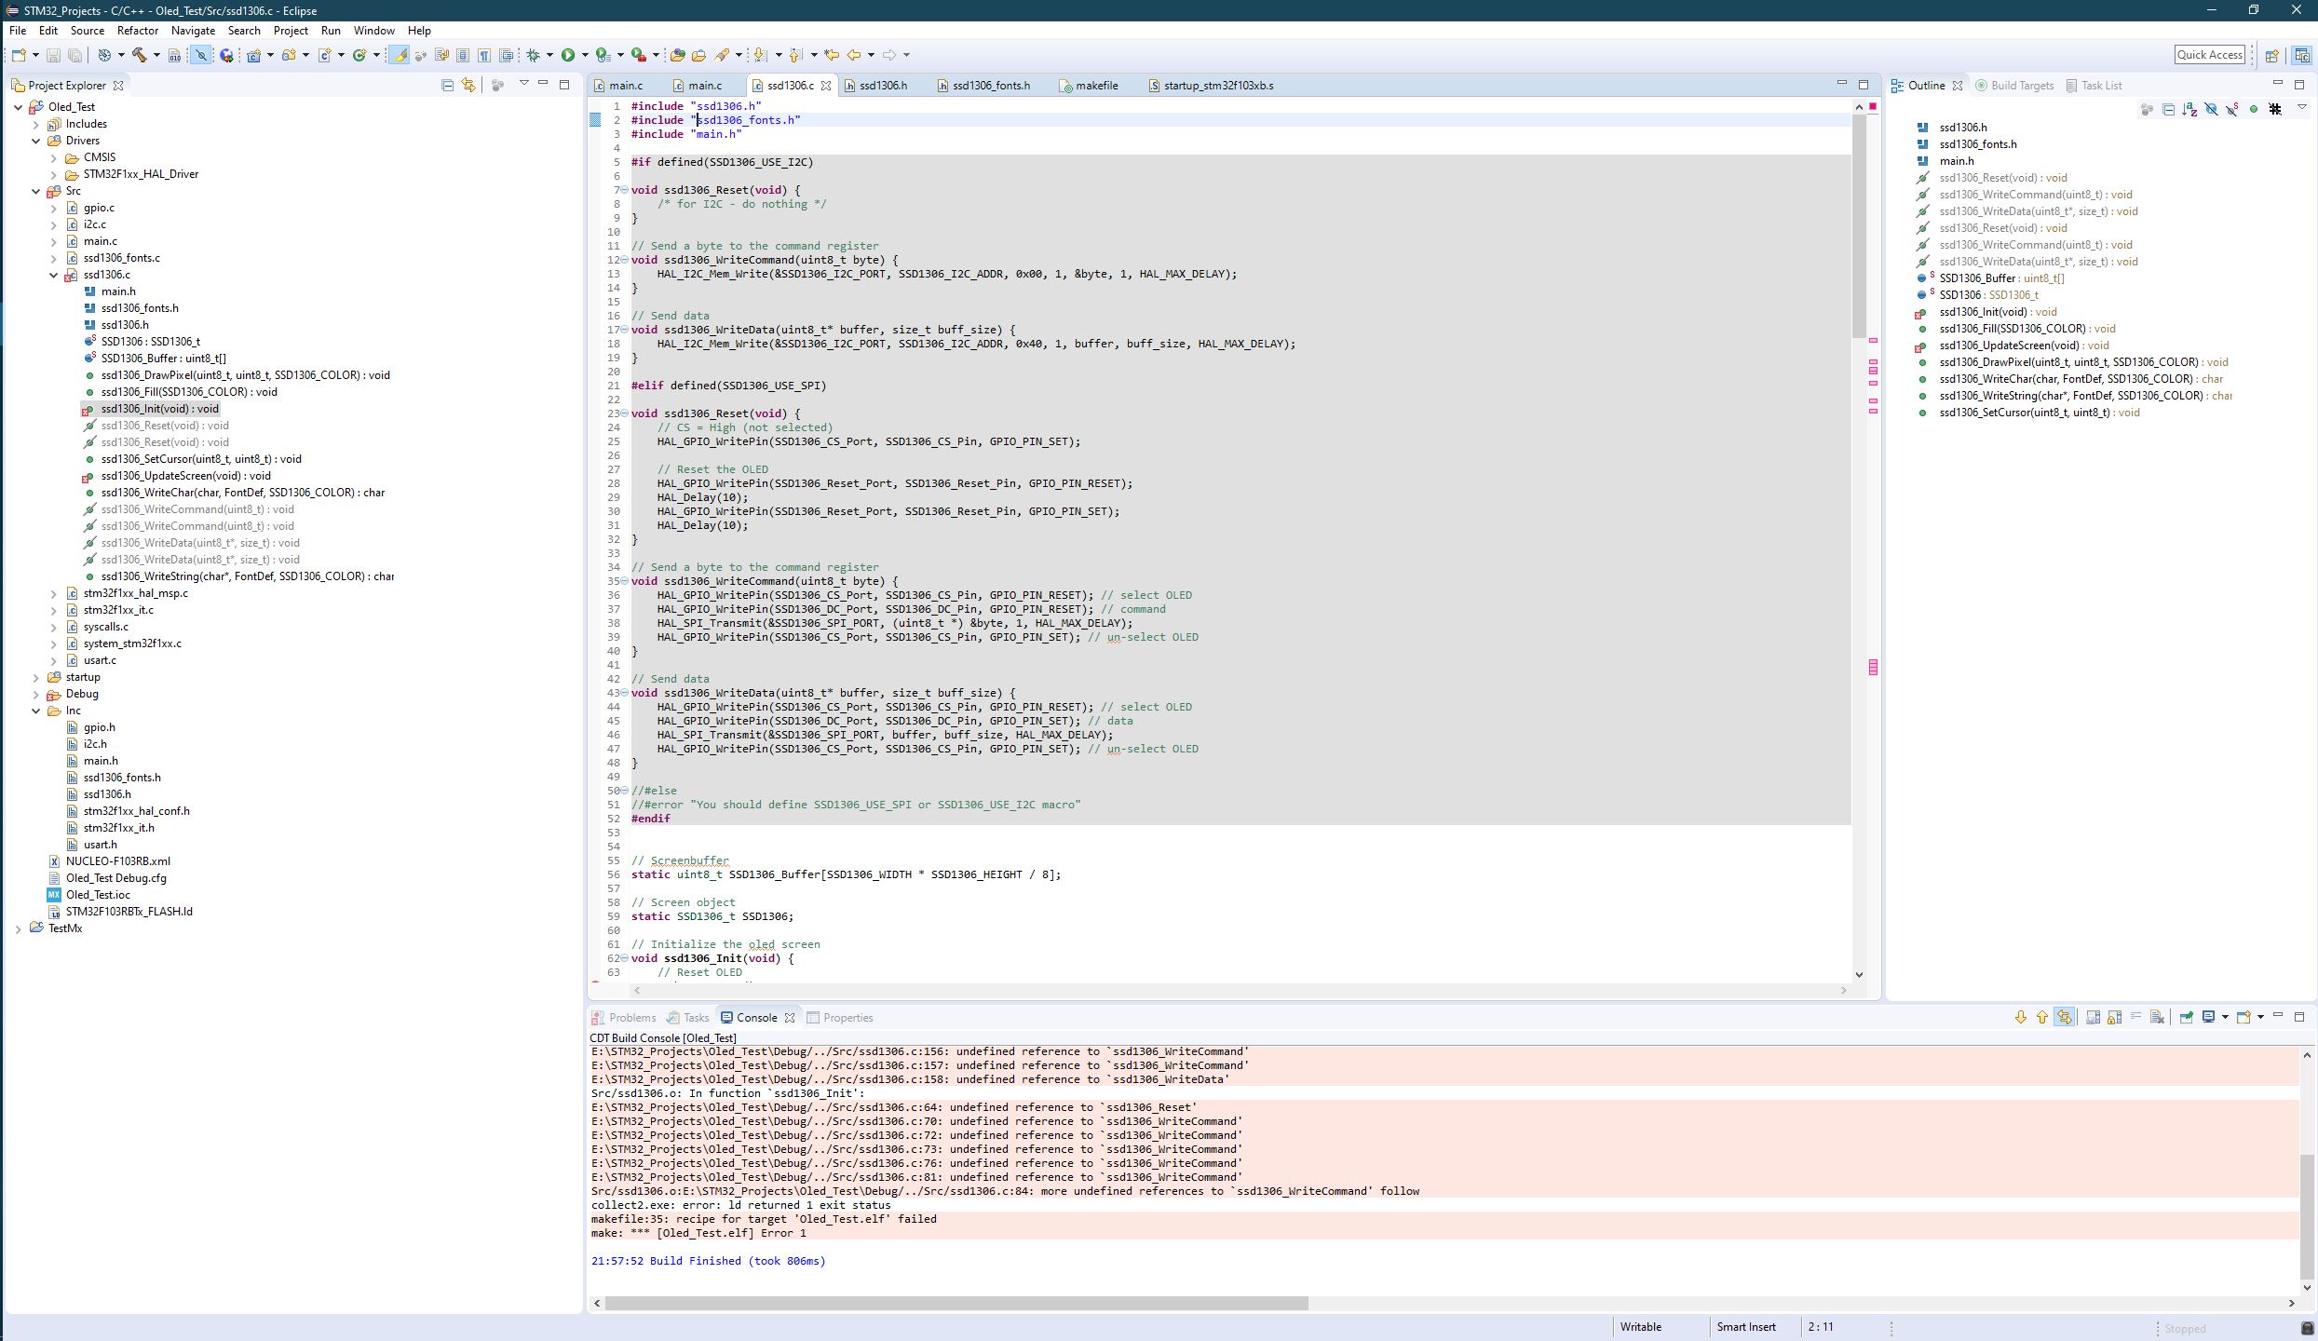Click the green Run button icon
The image size is (2318, 1341).
coord(568,55)
